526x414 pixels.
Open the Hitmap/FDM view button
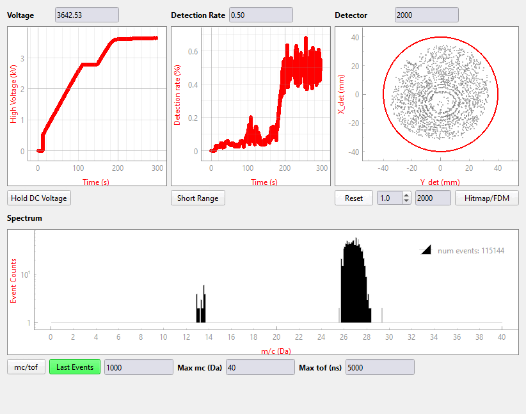(x=486, y=198)
